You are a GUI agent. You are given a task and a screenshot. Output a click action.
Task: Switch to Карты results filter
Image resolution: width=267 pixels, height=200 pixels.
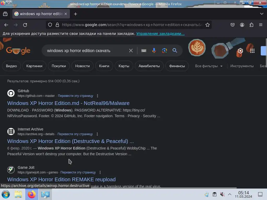(x=124, y=66)
